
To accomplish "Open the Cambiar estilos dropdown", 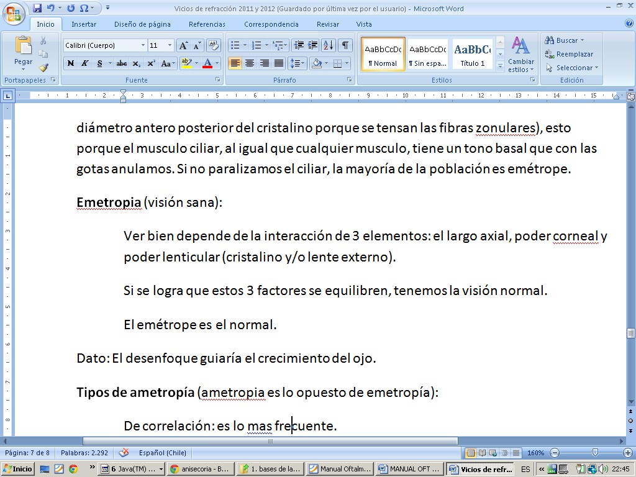I will point(520,55).
